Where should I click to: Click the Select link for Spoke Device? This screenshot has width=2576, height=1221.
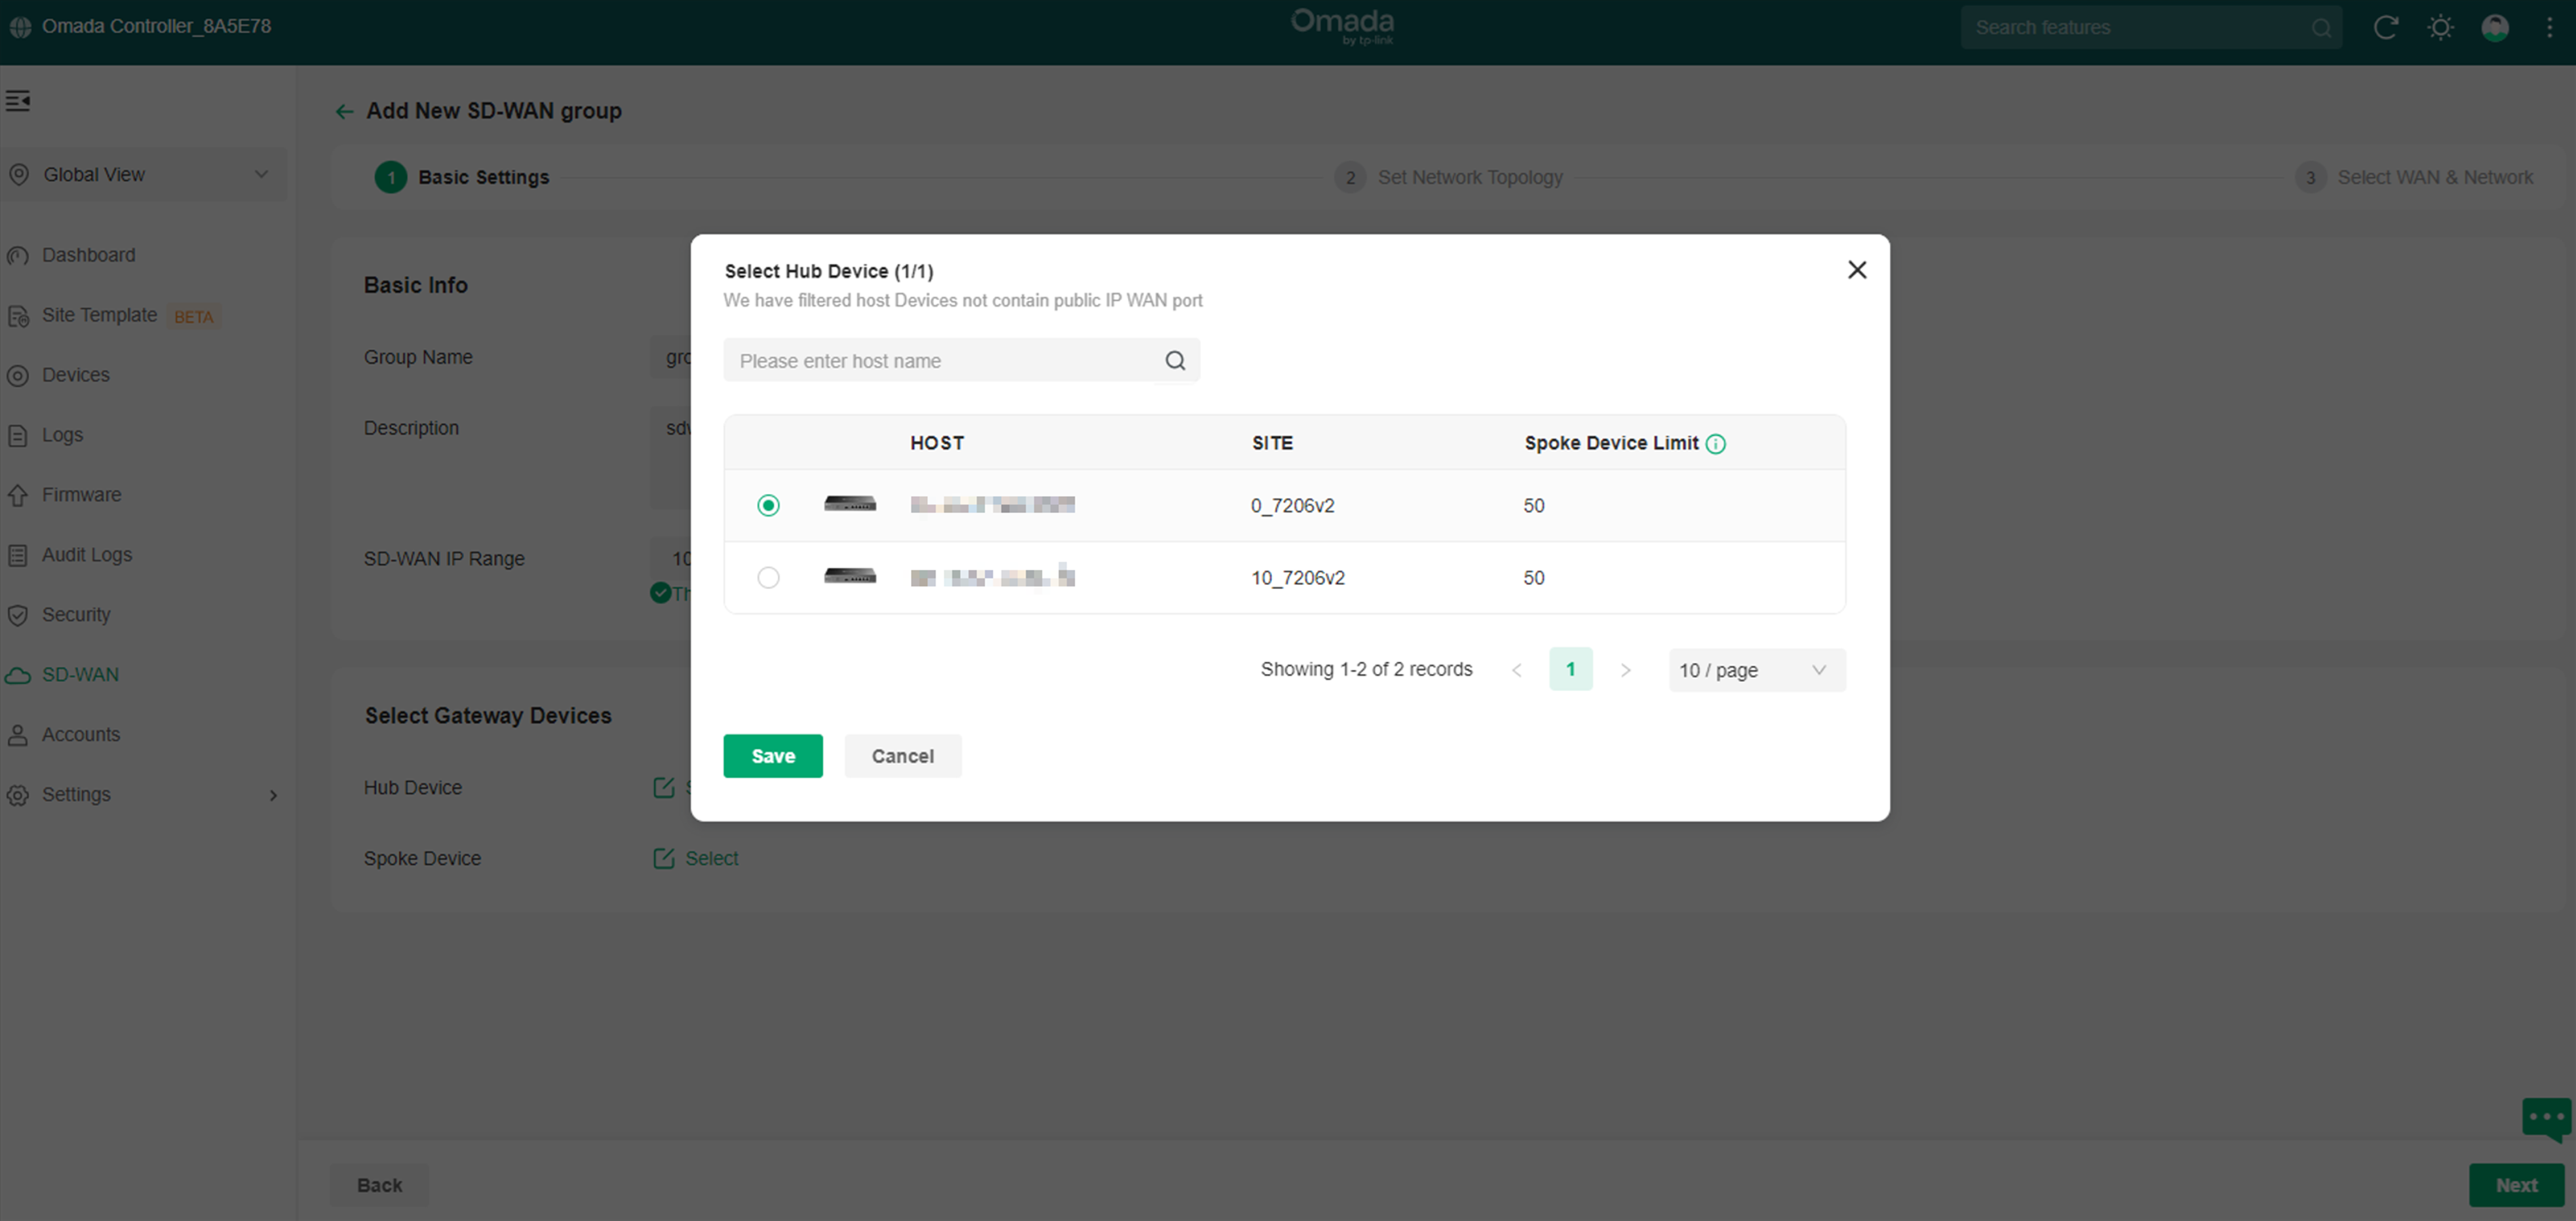(711, 858)
